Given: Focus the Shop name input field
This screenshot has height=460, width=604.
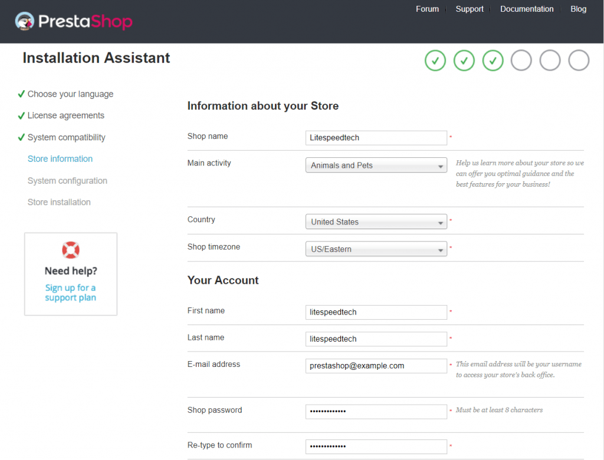Looking at the screenshot, I should (376, 138).
